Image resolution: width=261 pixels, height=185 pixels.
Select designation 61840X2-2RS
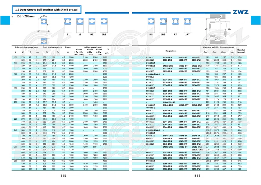point(169,102)
